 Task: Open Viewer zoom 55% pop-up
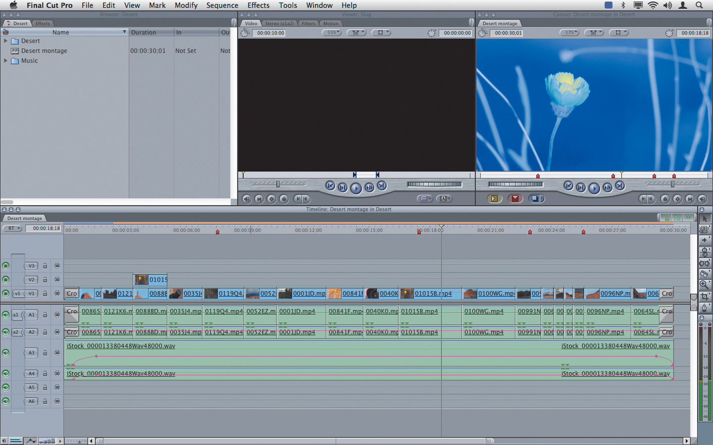[332, 33]
